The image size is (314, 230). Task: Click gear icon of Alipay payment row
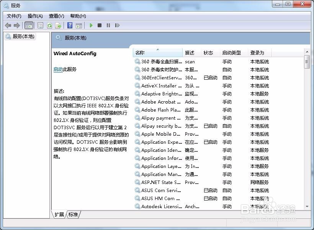(137, 118)
